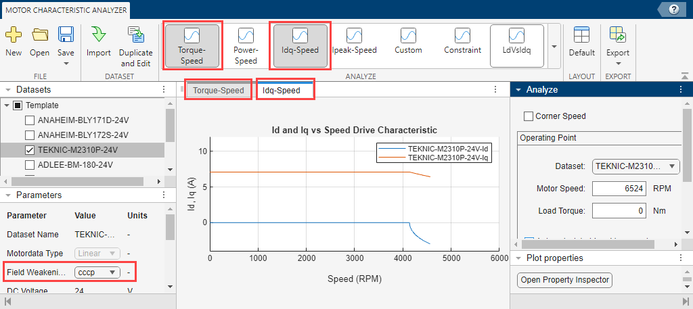This screenshot has height=309, width=693.
Task: Check the ANAHEIM-BLY171D-24V dataset
Action: (30, 120)
